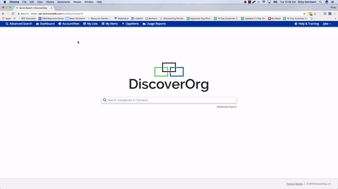Open the Salesforce bookmark
Screen dimensions: 338x189
122,18
